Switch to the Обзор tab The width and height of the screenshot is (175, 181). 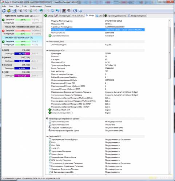click(x=49, y=16)
